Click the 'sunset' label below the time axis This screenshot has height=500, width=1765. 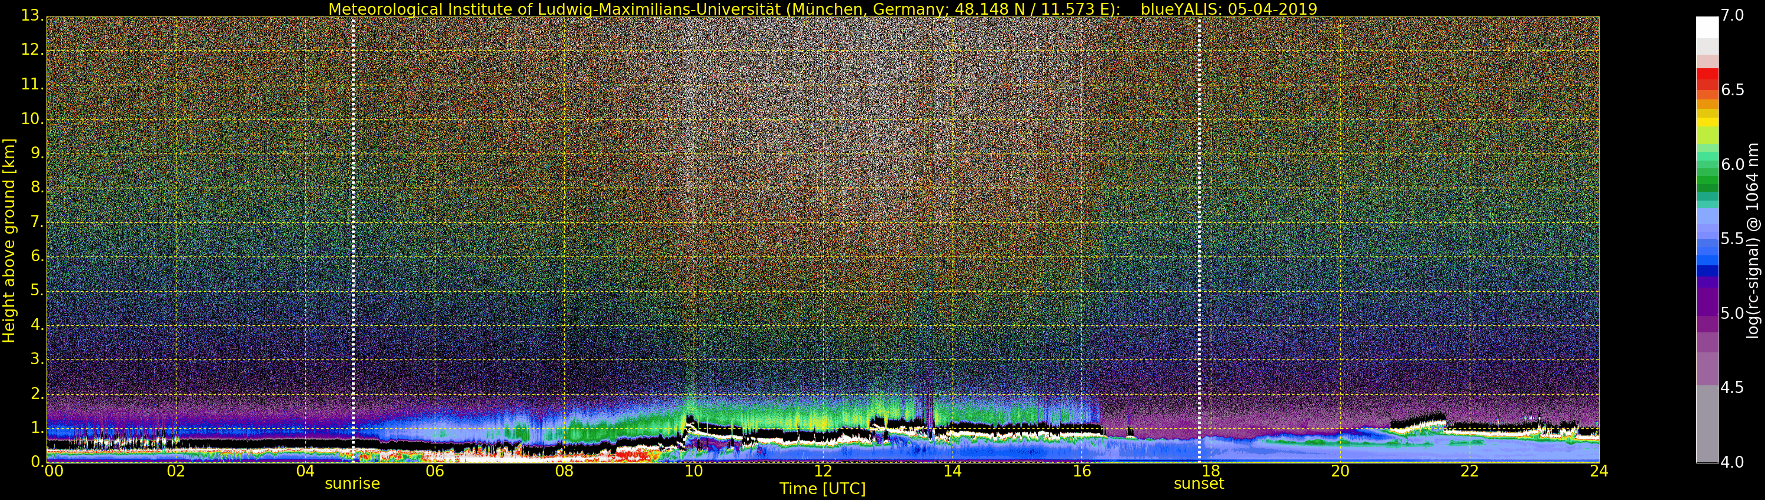pyautogui.click(x=1199, y=484)
